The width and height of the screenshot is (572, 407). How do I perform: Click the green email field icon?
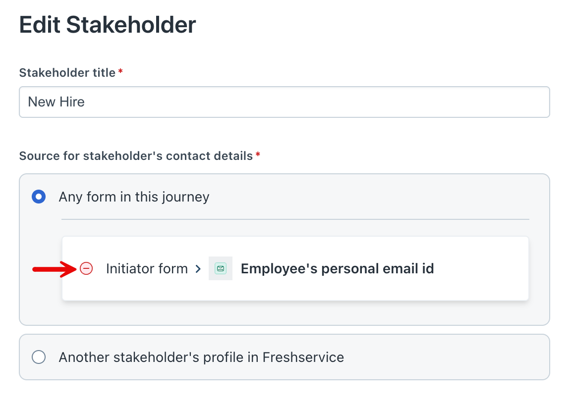point(221,269)
